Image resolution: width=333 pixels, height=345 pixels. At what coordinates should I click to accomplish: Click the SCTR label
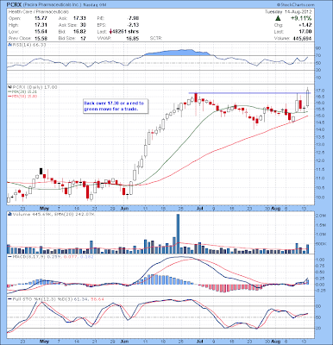156,38
